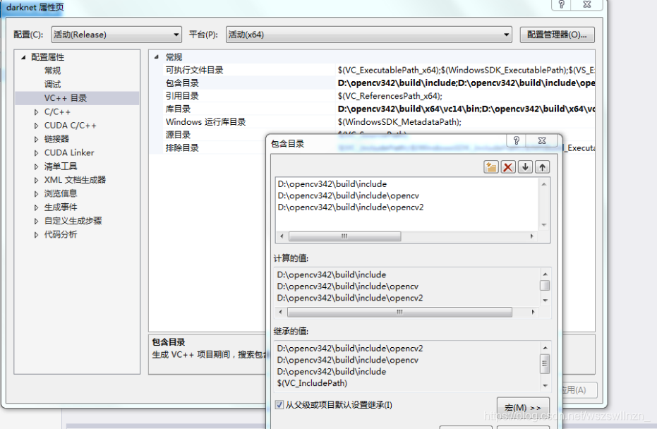Click help icon in darknet 属性页 title bar
Image resolution: width=657 pixels, height=429 pixels.
(562, 4)
